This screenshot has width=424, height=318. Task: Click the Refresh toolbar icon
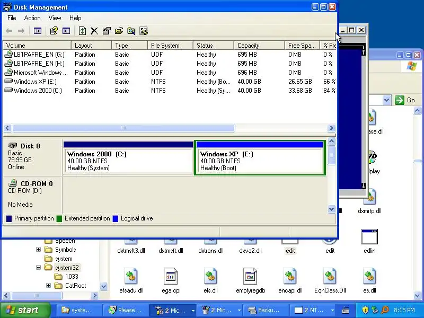tap(82, 31)
